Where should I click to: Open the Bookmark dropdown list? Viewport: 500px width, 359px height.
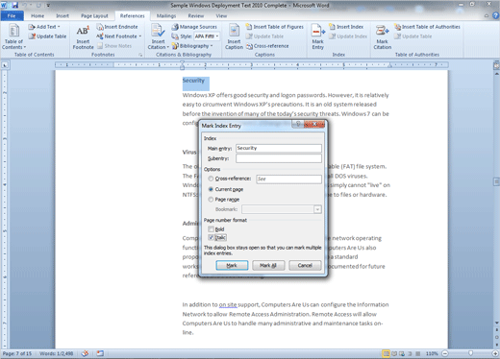point(317,209)
